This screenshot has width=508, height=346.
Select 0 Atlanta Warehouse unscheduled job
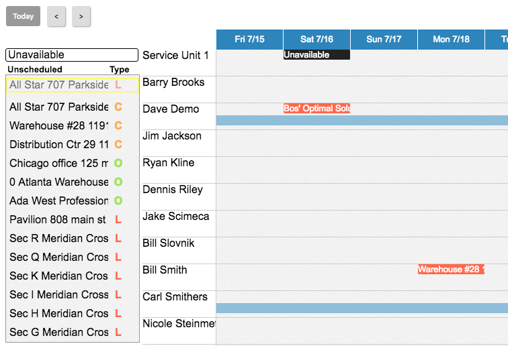pyautogui.click(x=59, y=182)
